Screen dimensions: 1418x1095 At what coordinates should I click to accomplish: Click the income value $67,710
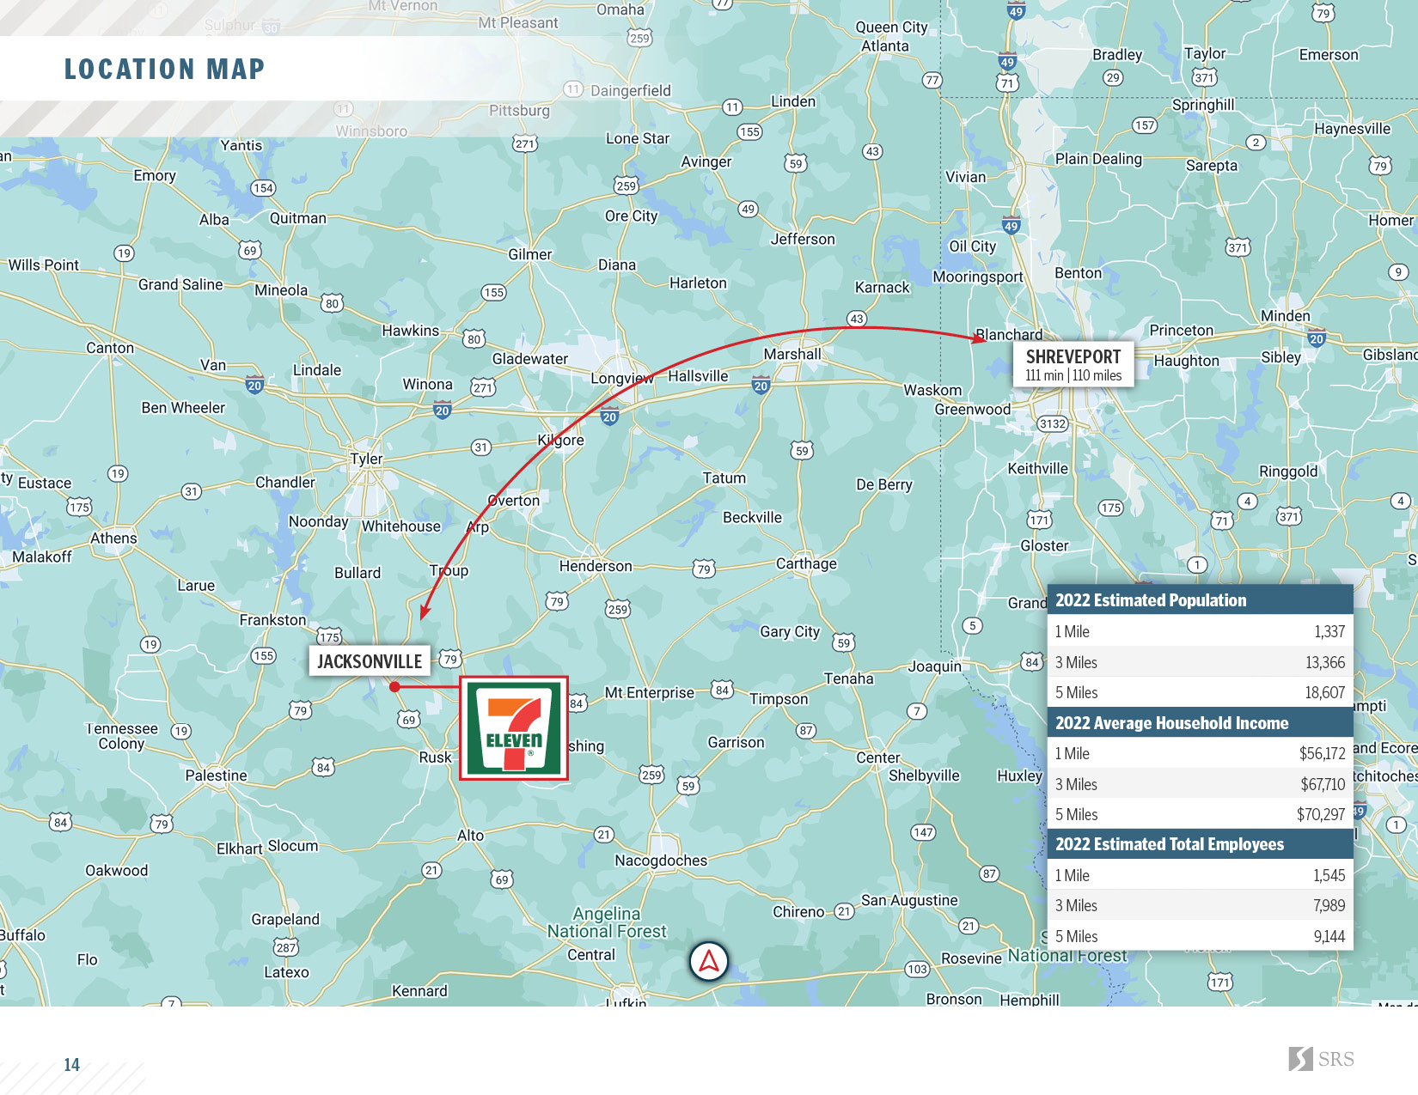click(x=1323, y=784)
